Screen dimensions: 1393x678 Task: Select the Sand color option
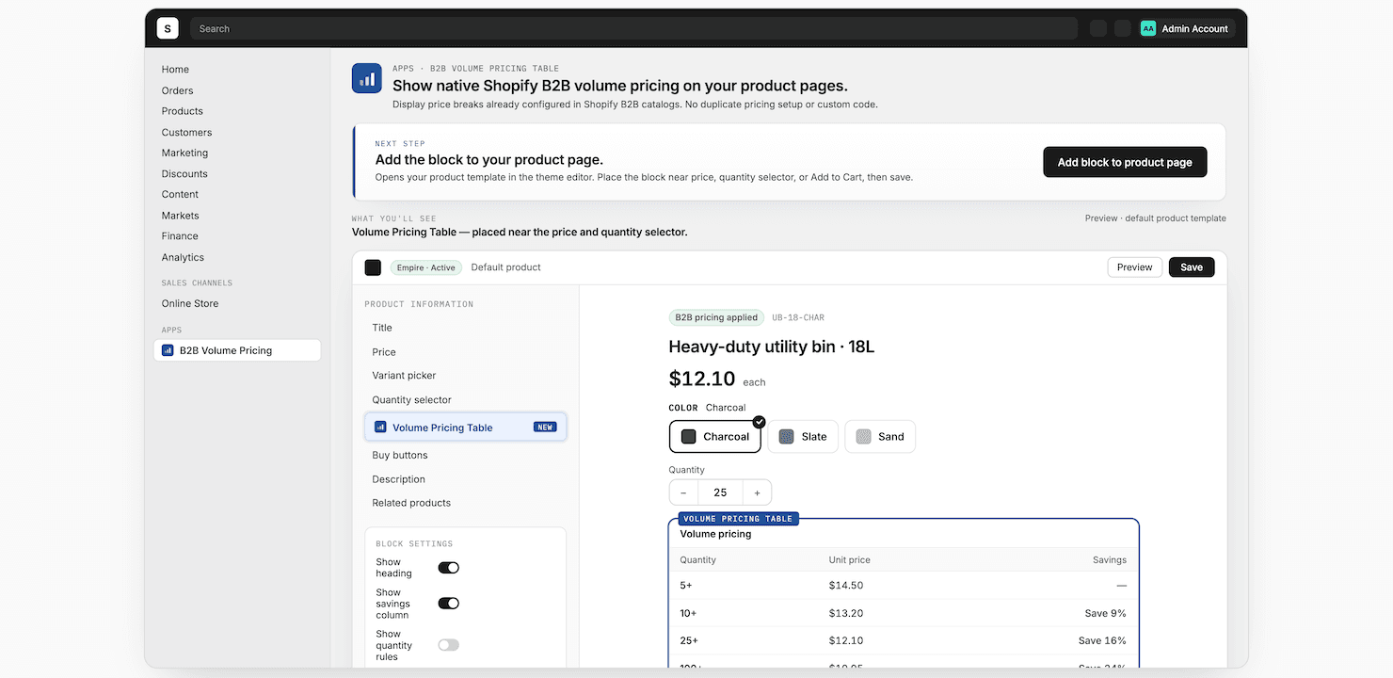pos(880,436)
